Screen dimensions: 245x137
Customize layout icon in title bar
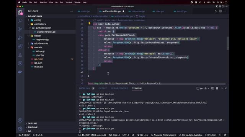point(226,6)
